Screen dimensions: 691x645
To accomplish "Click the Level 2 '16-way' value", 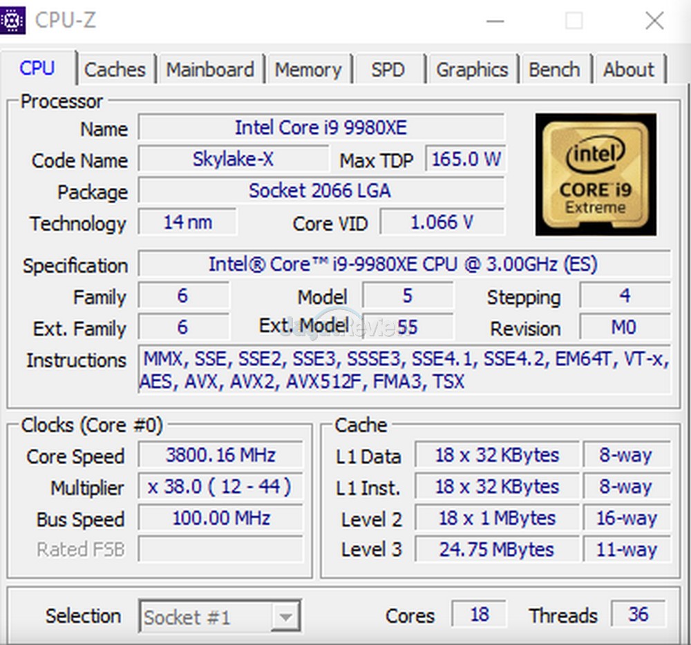I will coord(627,518).
